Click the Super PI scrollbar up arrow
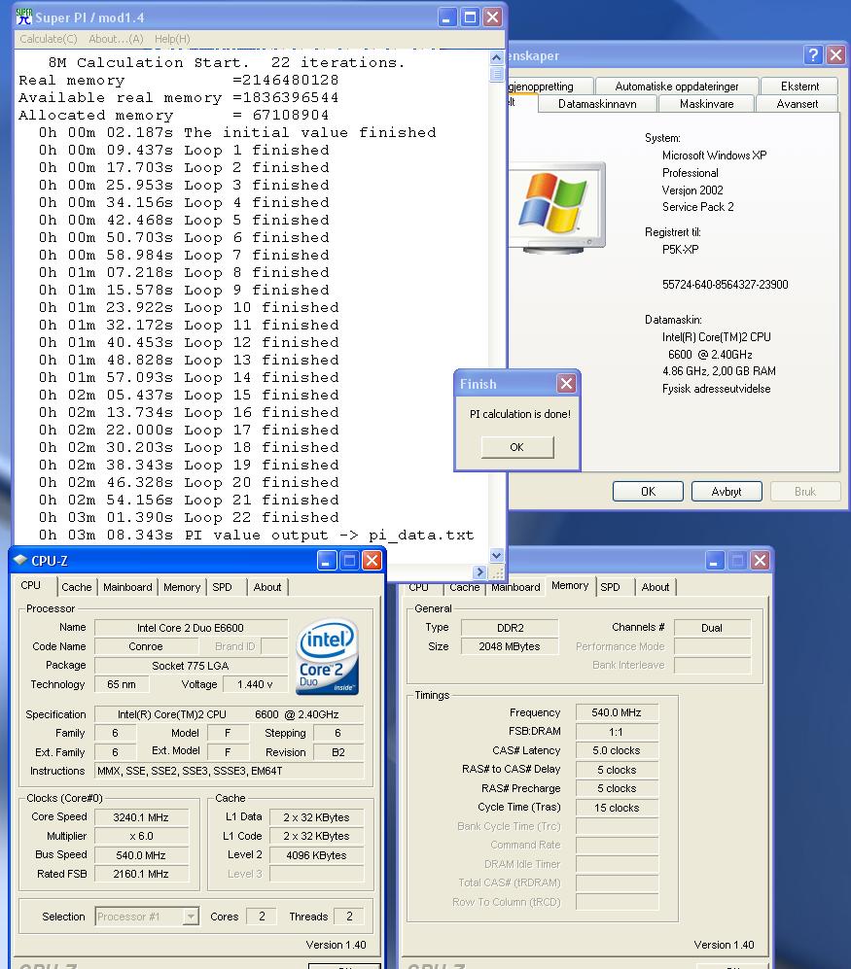Screen dimensions: 851x969 tap(496, 58)
